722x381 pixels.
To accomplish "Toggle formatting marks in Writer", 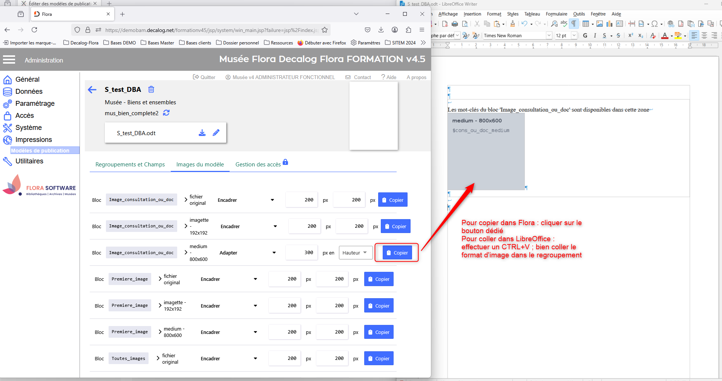I will (x=574, y=24).
